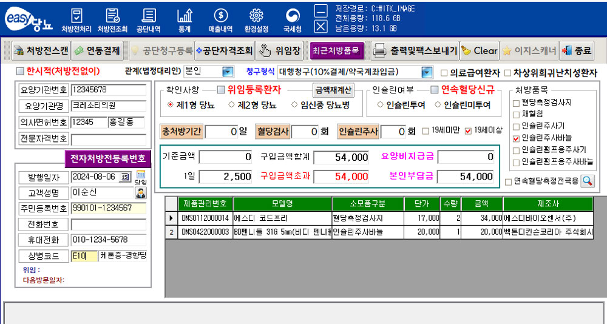Click 전자처방전등록번호 button
Screen dimensions: 607x324
point(107,158)
